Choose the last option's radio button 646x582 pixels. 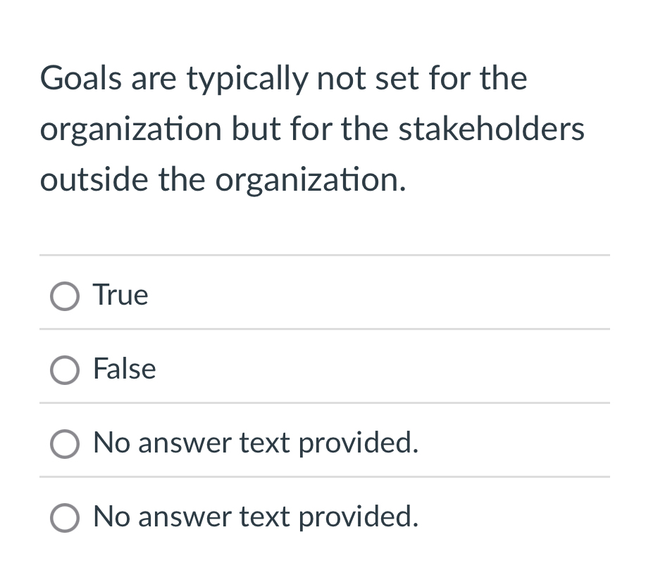[64, 518]
